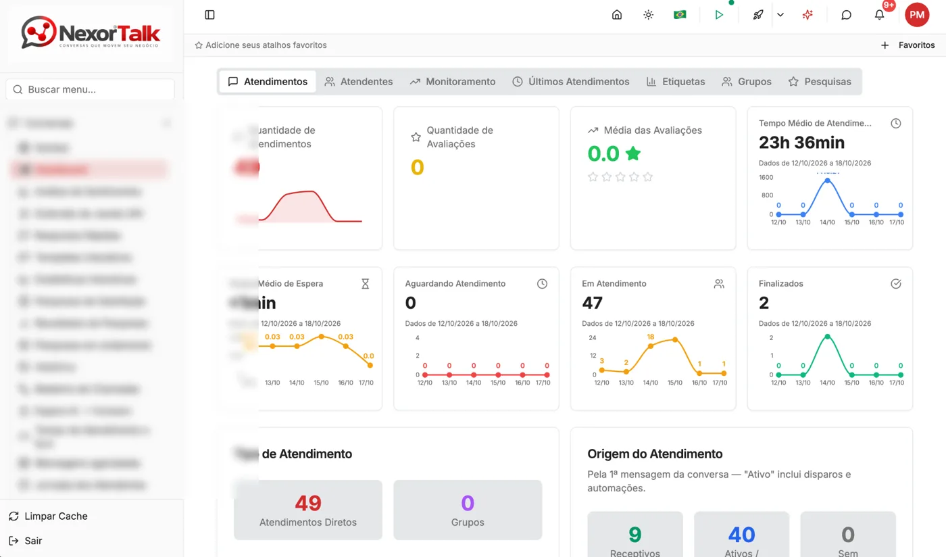Click the refresh icon beside Limpar Cache

click(x=14, y=516)
